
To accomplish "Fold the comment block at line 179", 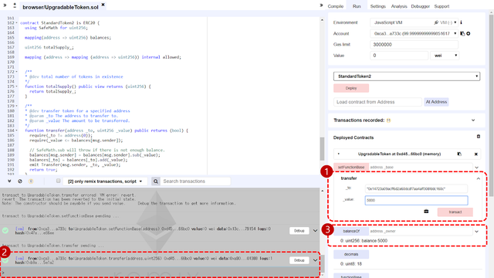I will pos(17,106).
